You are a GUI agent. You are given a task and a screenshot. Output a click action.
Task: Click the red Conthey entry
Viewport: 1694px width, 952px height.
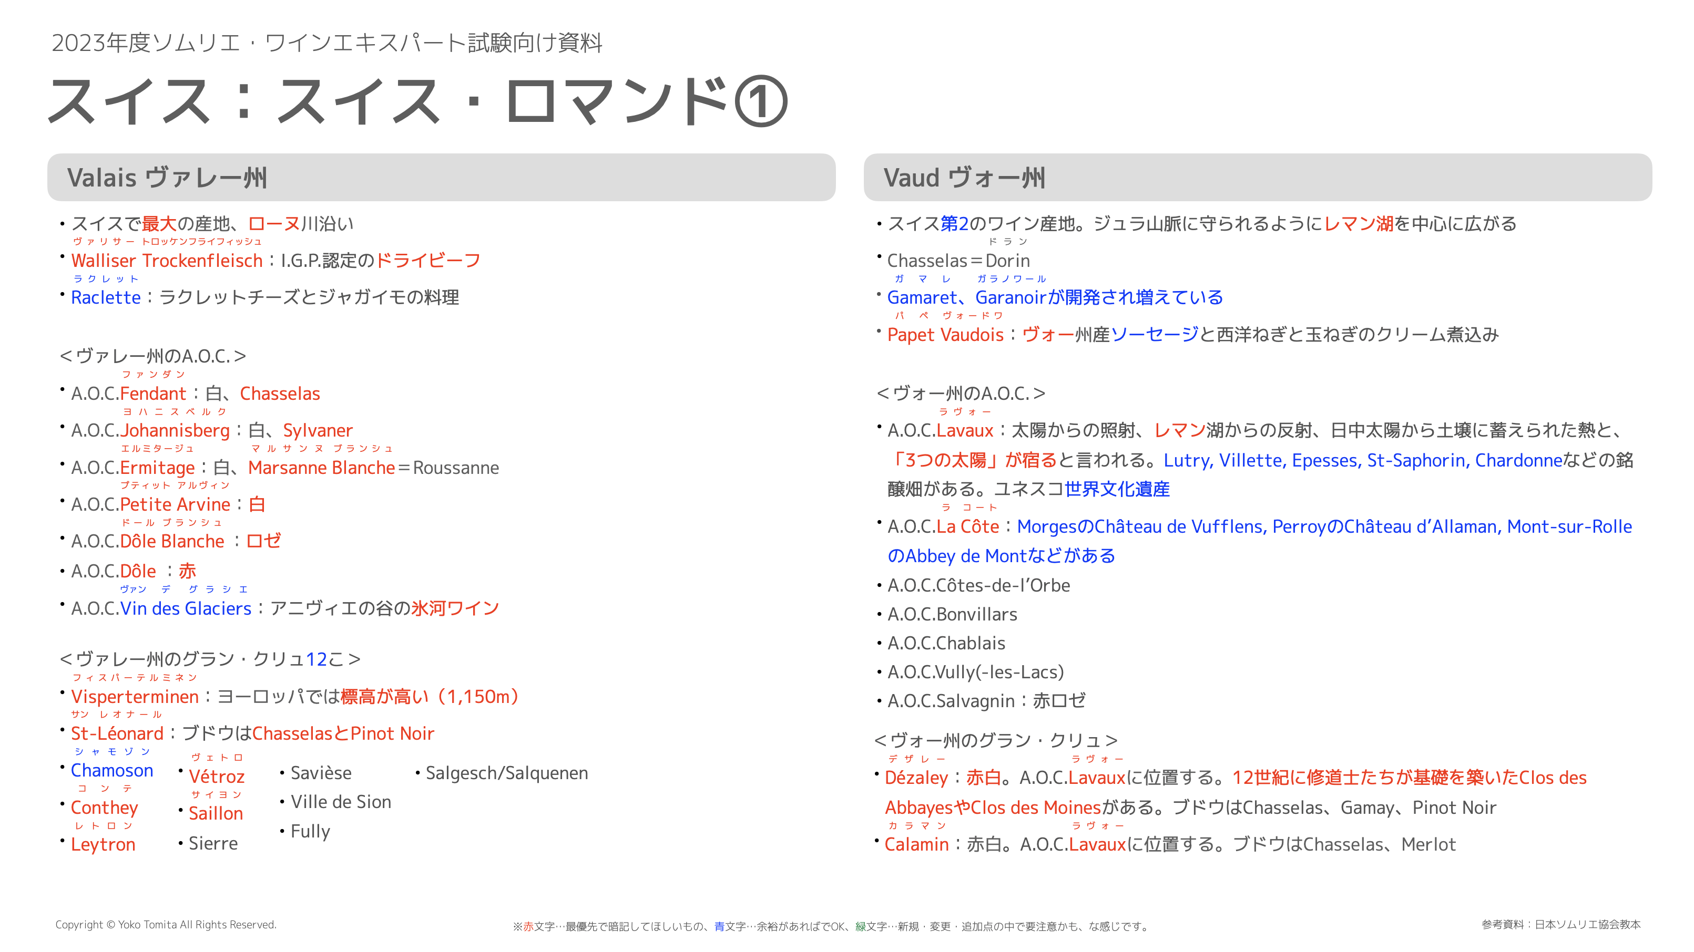pyautogui.click(x=104, y=808)
